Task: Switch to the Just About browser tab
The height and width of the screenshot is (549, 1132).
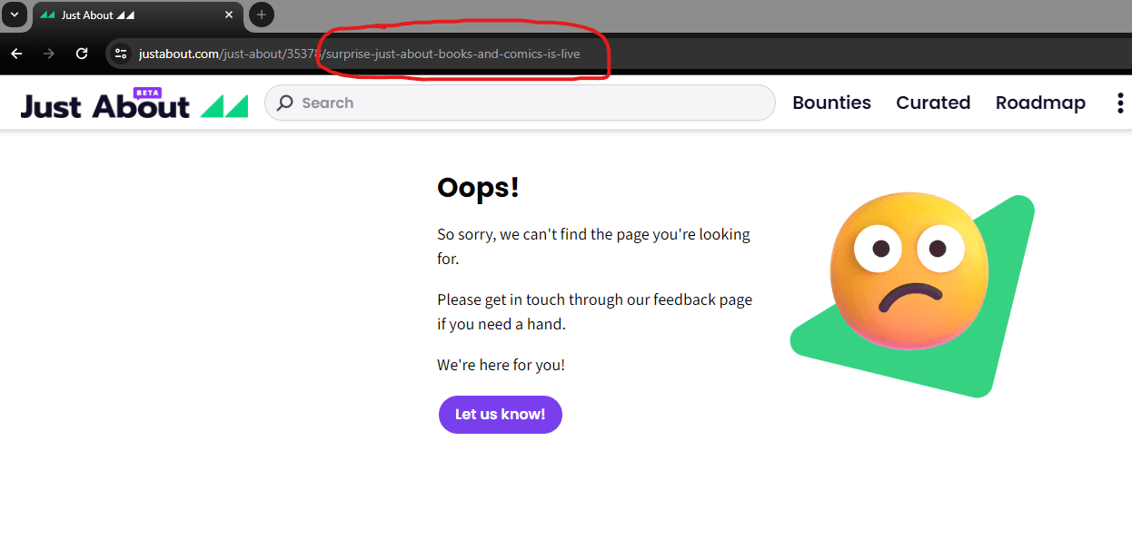Action: (137, 15)
